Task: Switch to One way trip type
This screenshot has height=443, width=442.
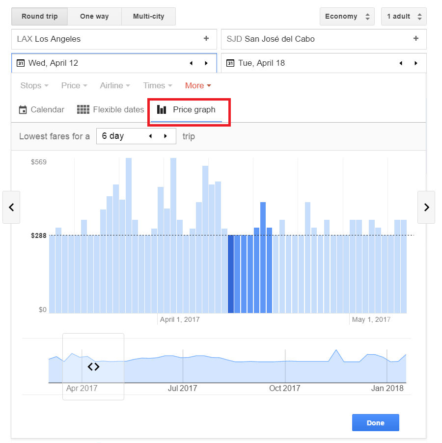Action: 94,16
